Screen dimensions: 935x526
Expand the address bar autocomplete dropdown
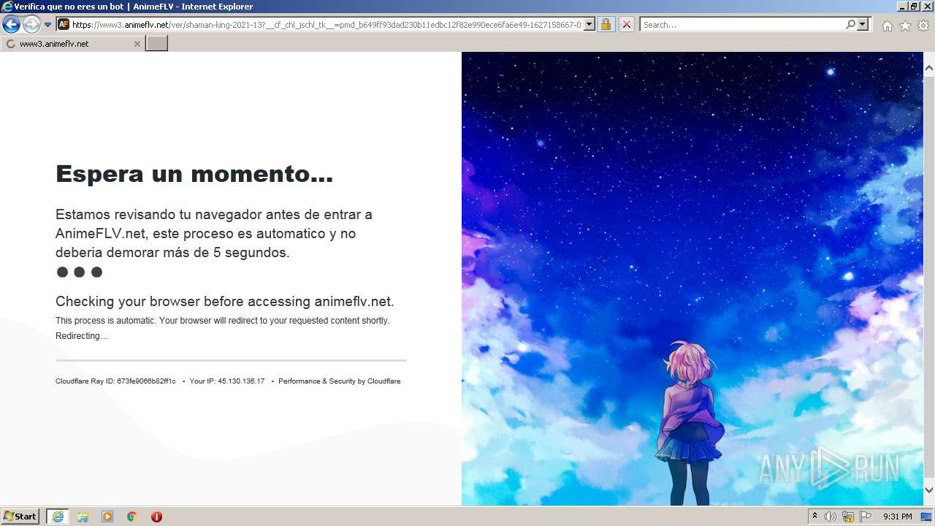click(589, 24)
